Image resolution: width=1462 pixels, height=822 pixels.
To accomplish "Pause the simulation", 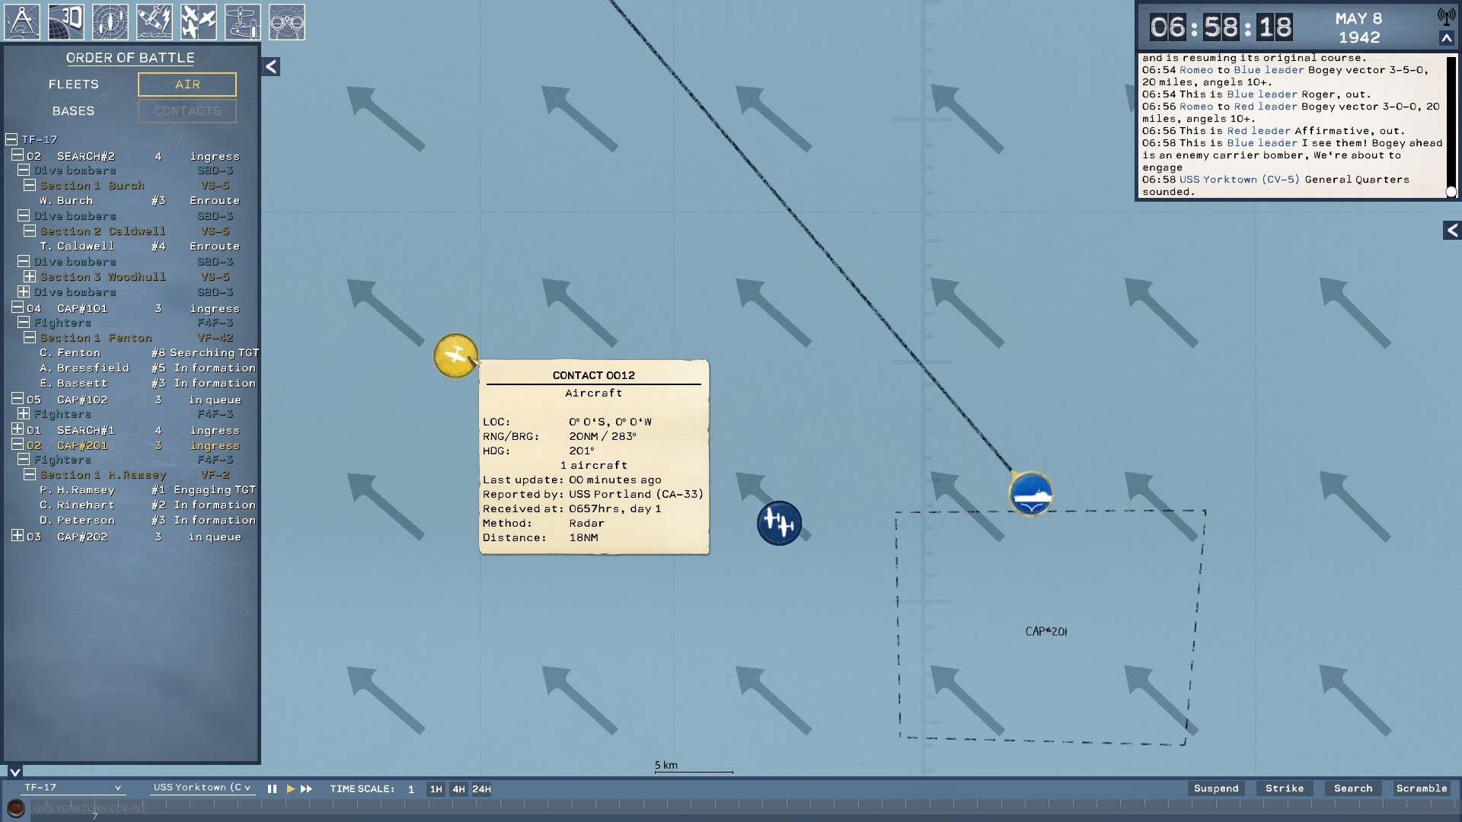I will (x=272, y=789).
